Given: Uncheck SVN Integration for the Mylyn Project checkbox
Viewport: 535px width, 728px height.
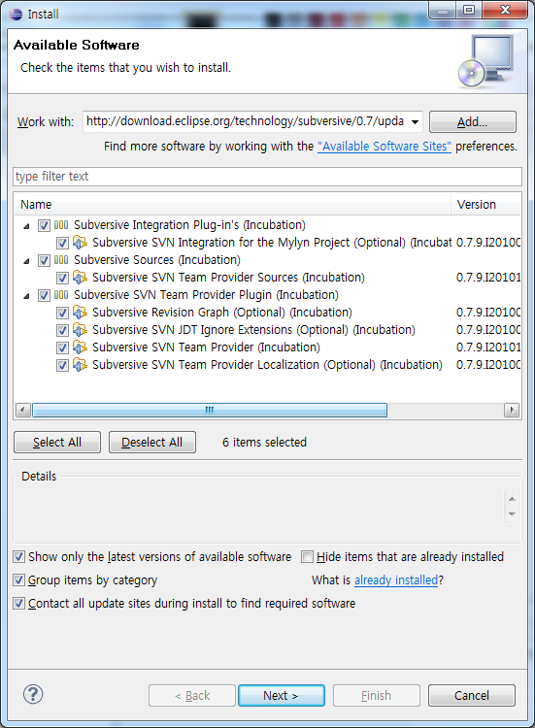Looking at the screenshot, I should click(62, 243).
